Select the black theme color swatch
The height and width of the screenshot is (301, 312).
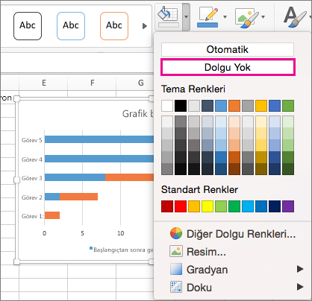point(181,106)
